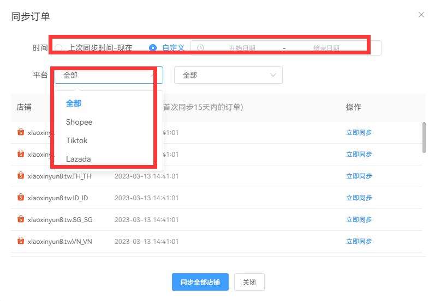This screenshot has height=301, width=435.
Task: Click the 开始日期 start date field
Action: click(242, 48)
